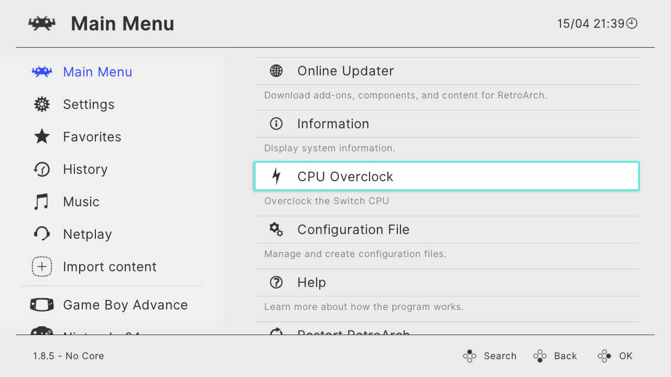The height and width of the screenshot is (377, 671).
Task: Click the Favorites star icon
Action: (42, 137)
